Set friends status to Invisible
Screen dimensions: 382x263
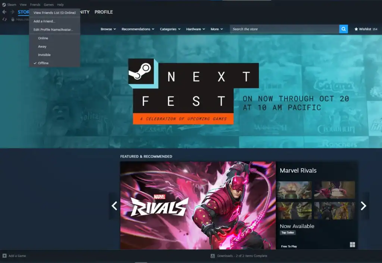pos(44,55)
